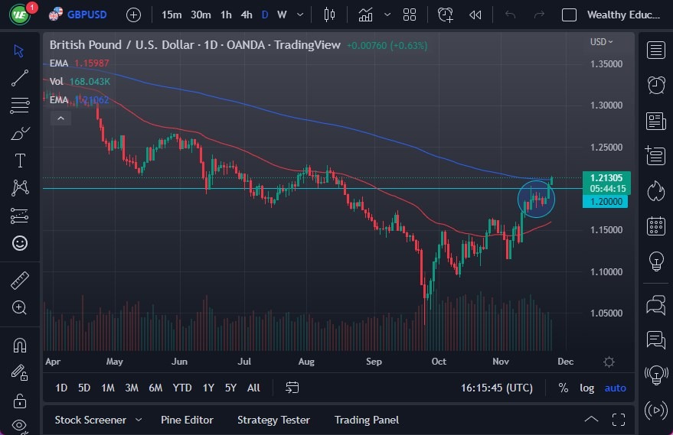
Task: Click the 1.20000 horizontal line price label
Action: [605, 201]
